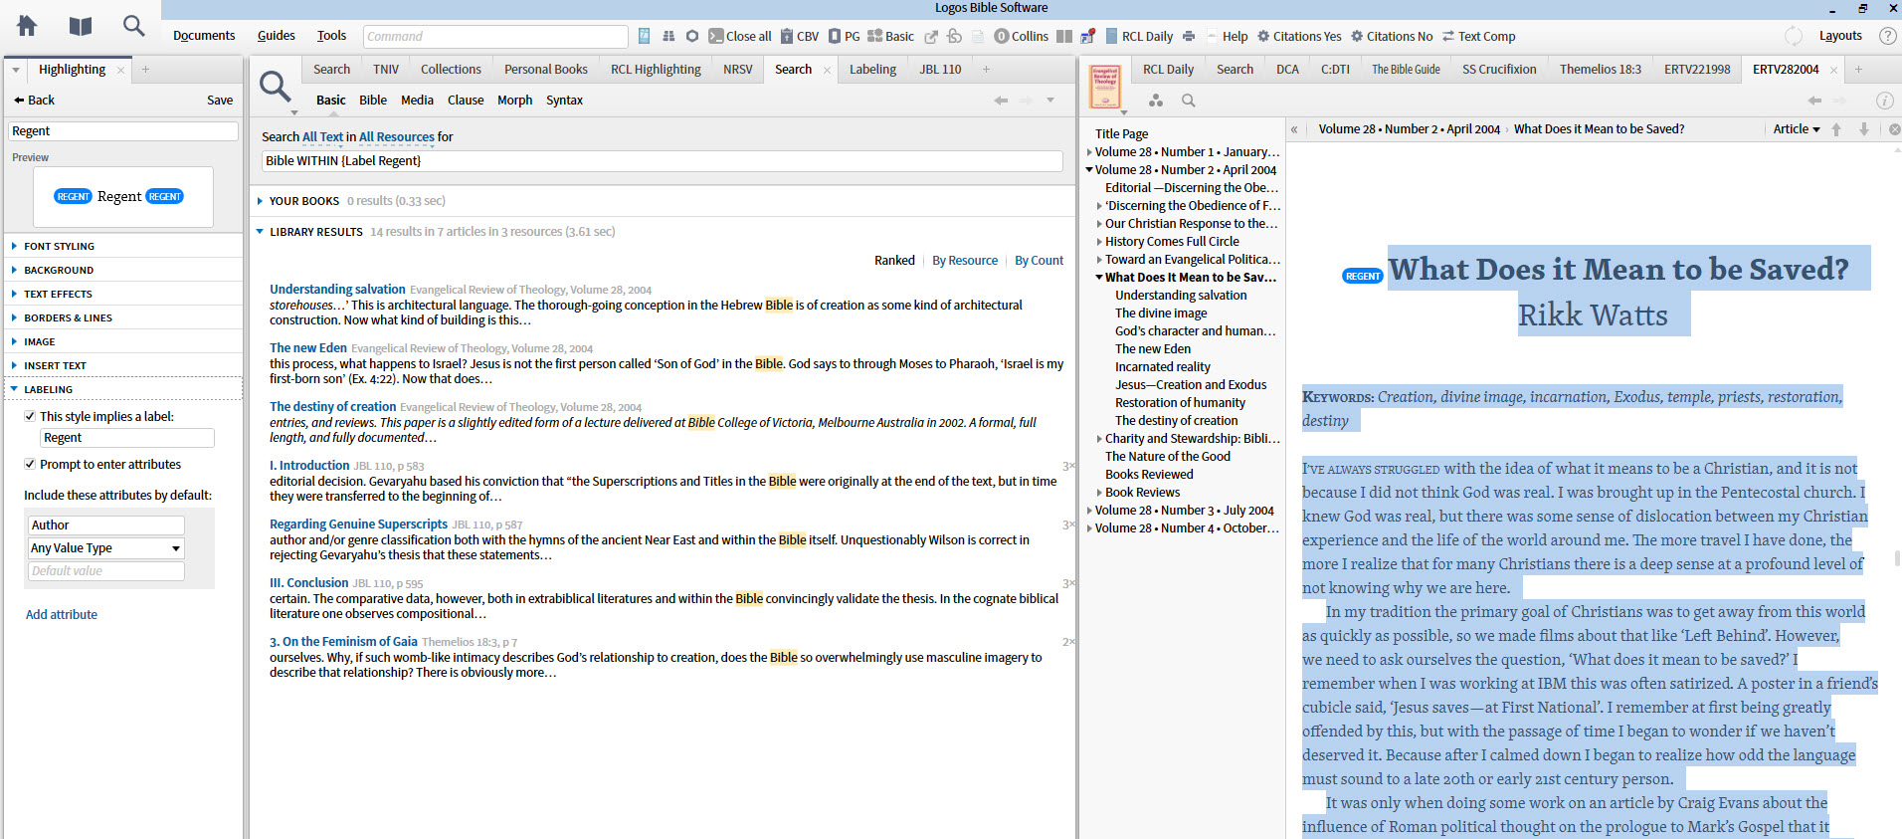Click Back in Highlighting panel

[35, 101]
